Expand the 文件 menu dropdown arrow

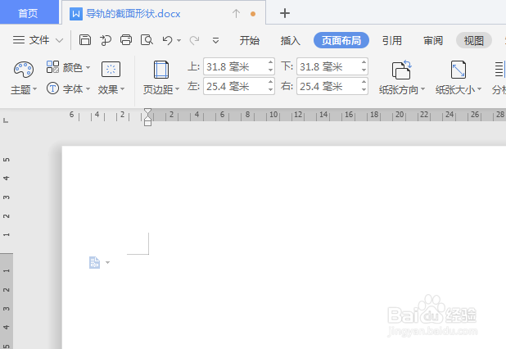tap(59, 40)
